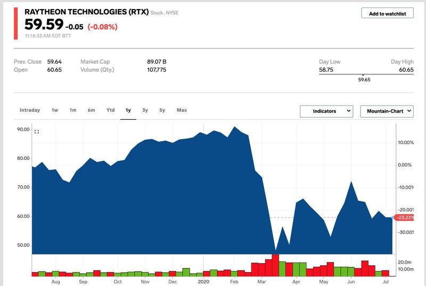Click the Stock, NYSE label

(165, 13)
